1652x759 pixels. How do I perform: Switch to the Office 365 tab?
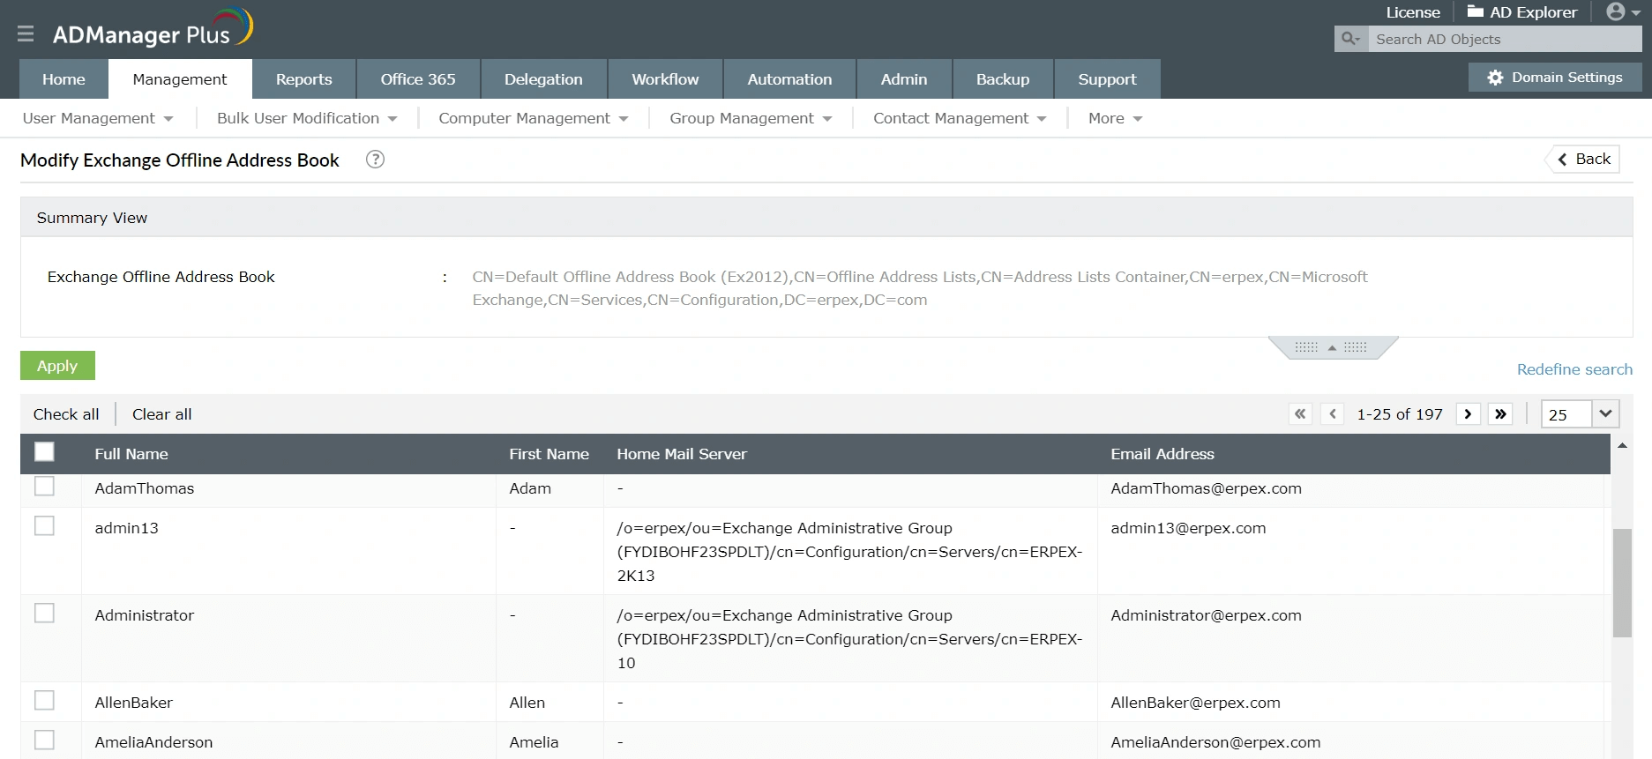(x=418, y=79)
